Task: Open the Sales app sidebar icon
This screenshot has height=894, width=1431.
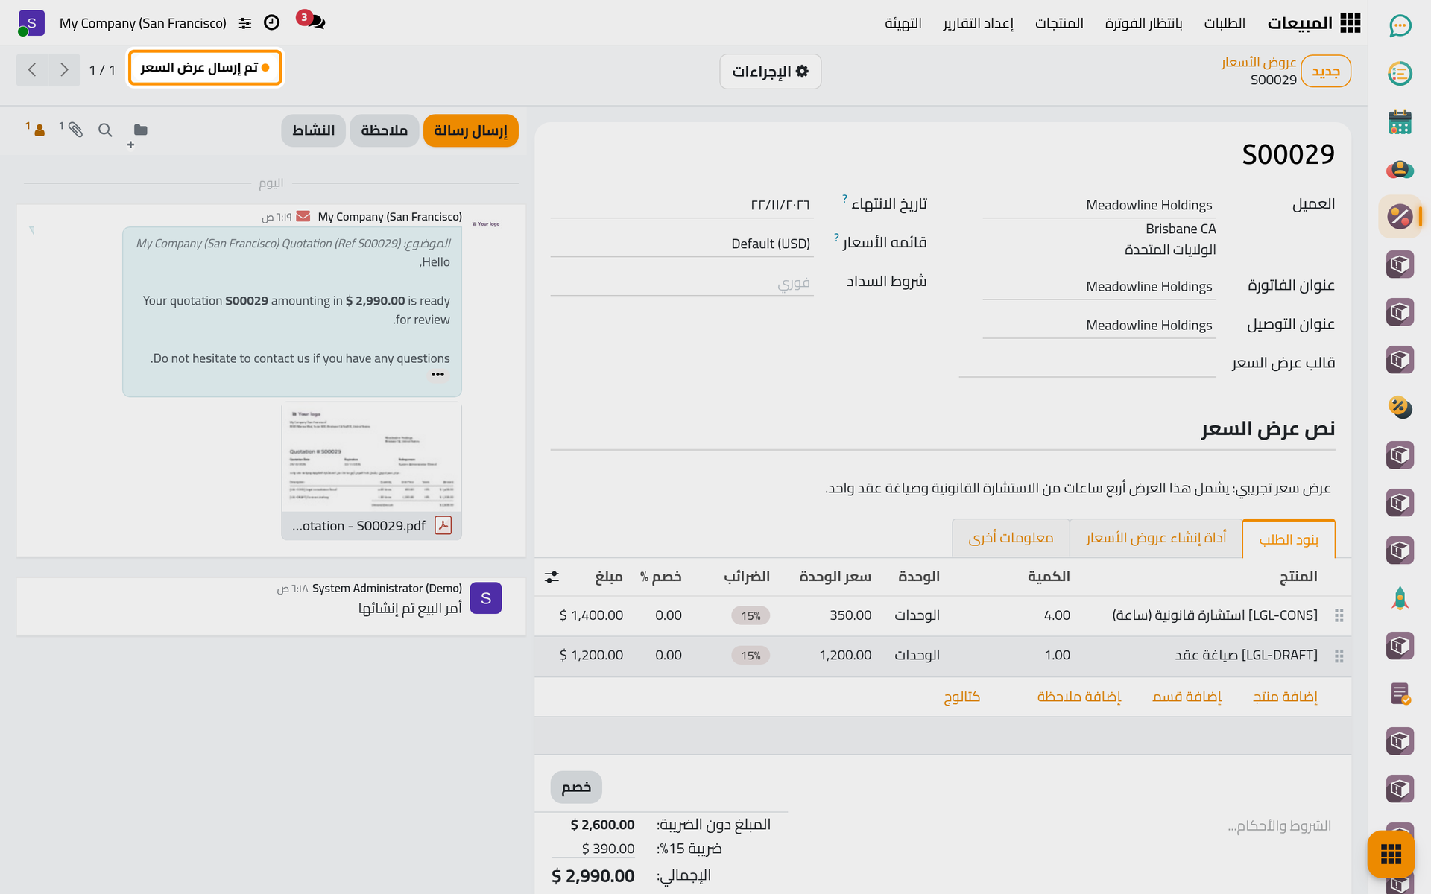Action: 1400,217
